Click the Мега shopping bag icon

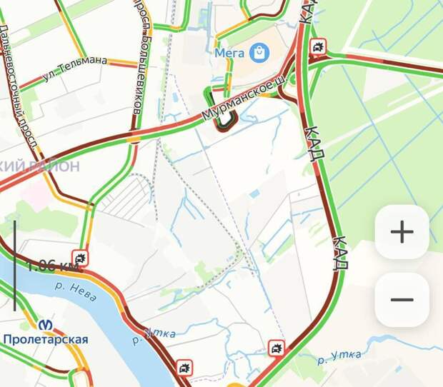pos(259,53)
